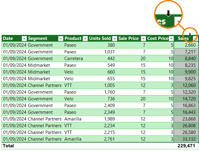Select sales cell 23,868
The width and height of the screenshot is (199, 151).
tap(186, 119)
